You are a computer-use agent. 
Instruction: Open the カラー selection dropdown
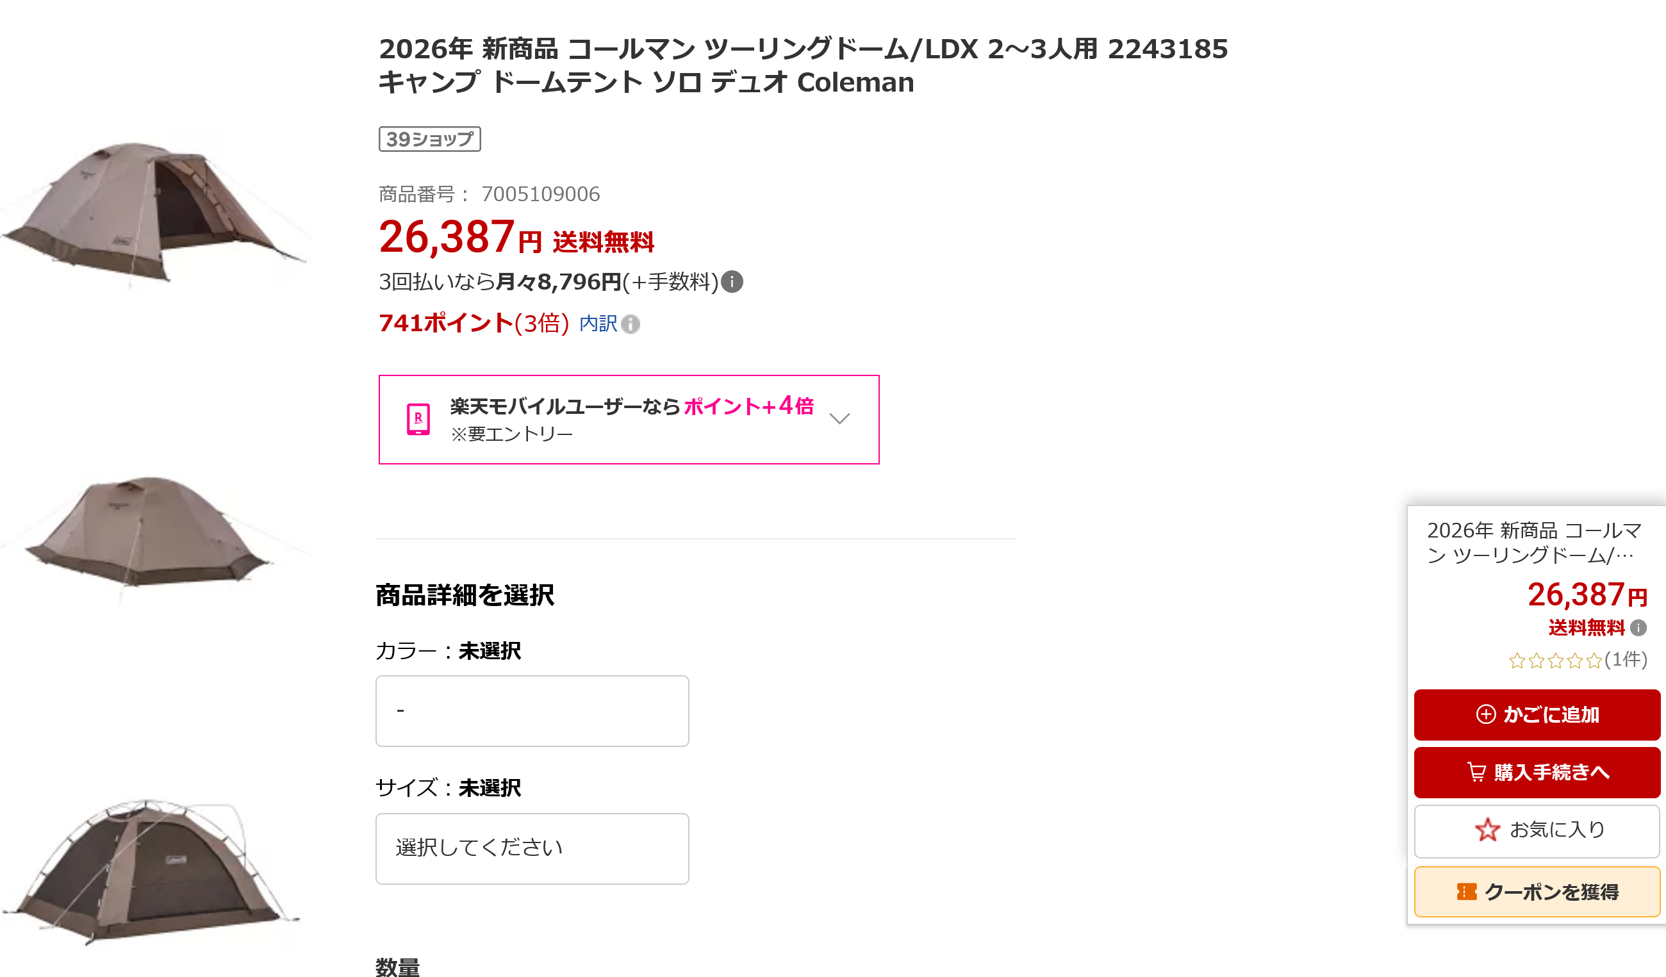532,711
